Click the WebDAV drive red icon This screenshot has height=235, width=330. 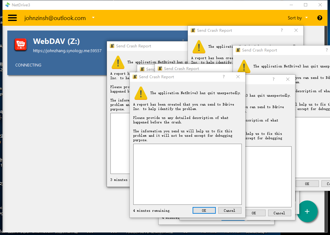(21, 45)
